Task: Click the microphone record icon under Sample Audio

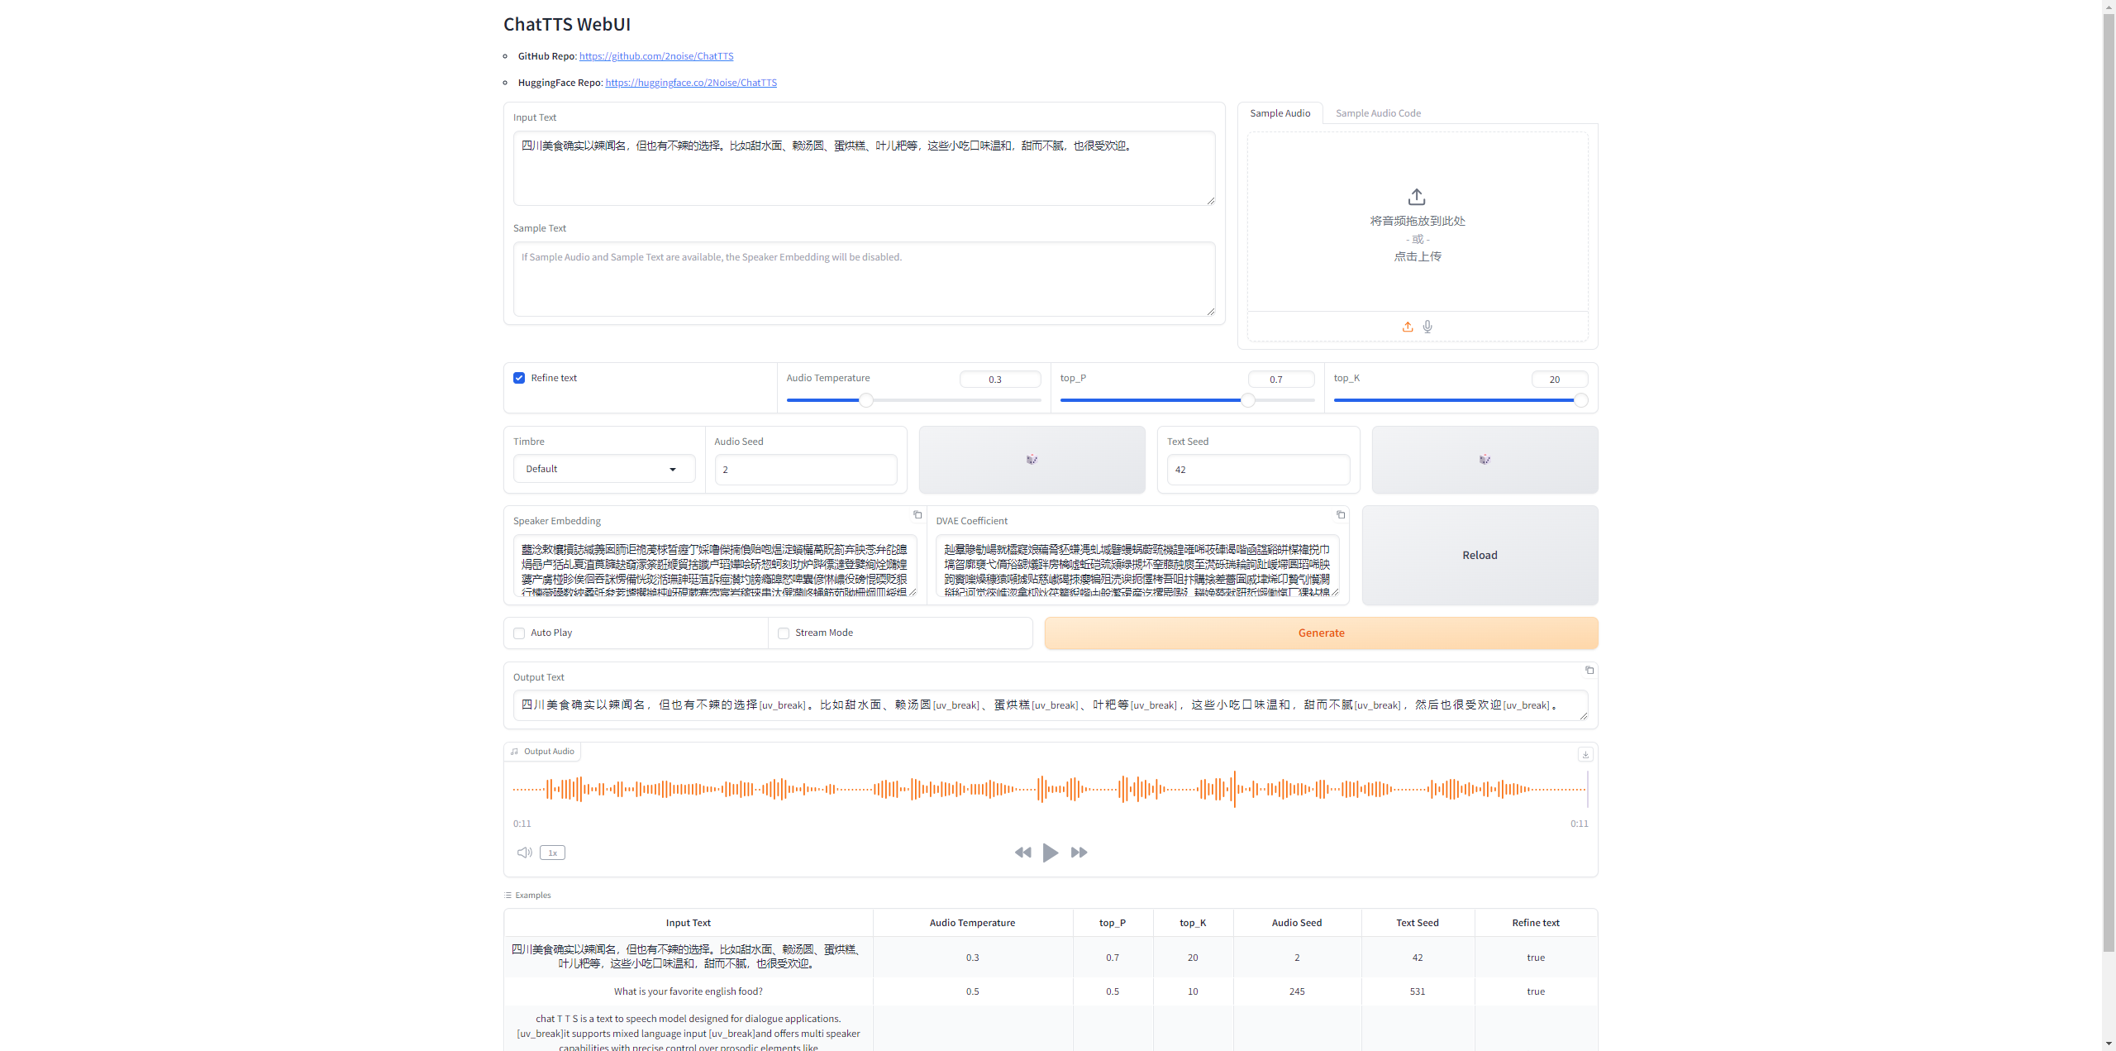Action: click(x=1427, y=327)
